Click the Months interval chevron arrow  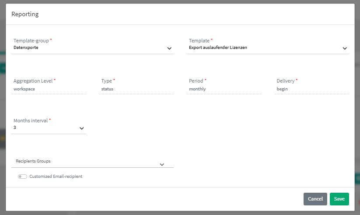point(81,128)
